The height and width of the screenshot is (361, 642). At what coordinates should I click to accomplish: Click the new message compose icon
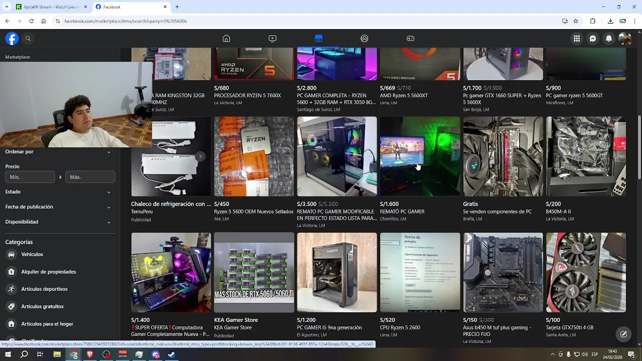[x=623, y=334]
